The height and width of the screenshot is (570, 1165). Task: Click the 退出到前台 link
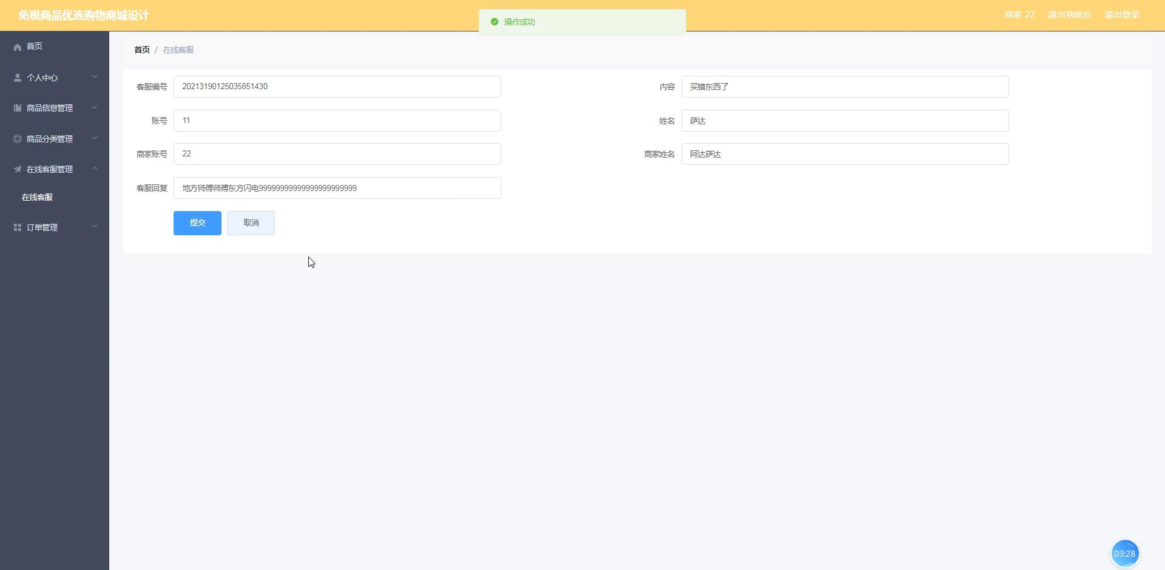pos(1069,15)
